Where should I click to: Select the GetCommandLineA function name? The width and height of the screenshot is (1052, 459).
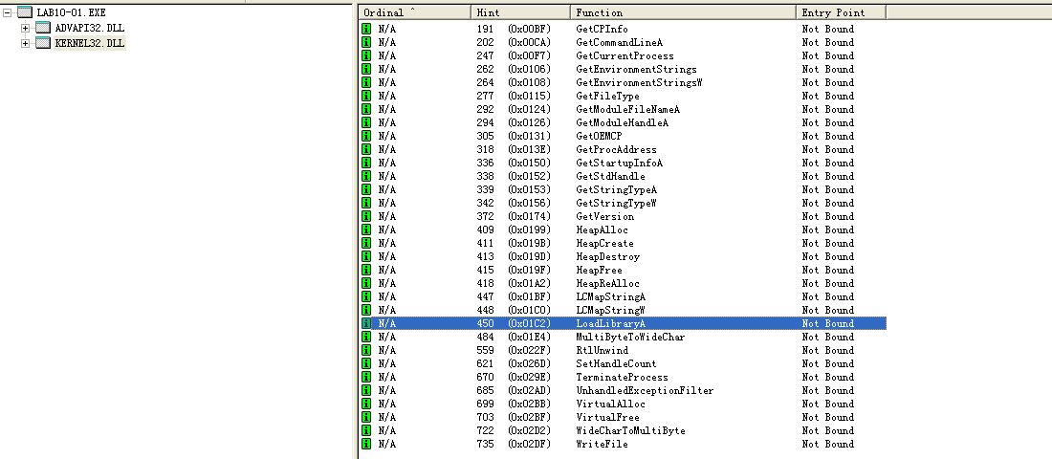(x=620, y=42)
